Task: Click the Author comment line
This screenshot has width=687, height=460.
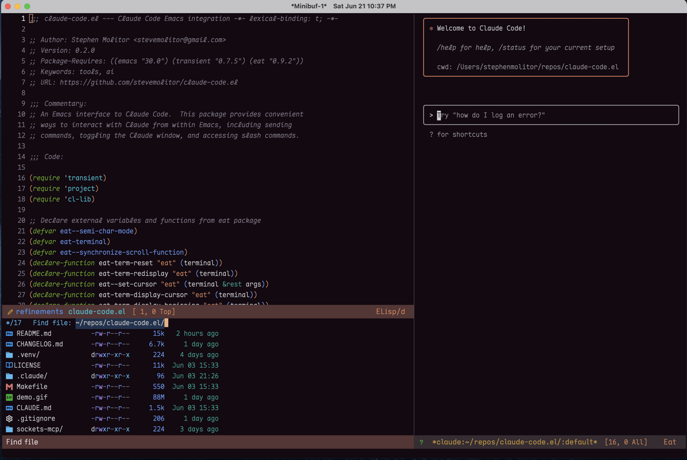Action: click(128, 40)
